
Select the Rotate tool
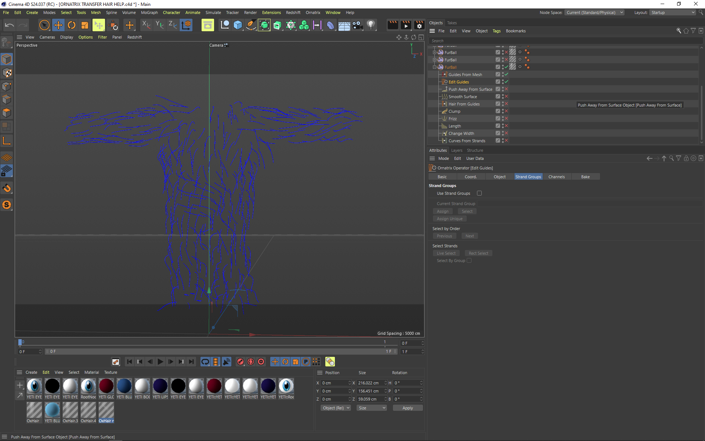coord(72,25)
